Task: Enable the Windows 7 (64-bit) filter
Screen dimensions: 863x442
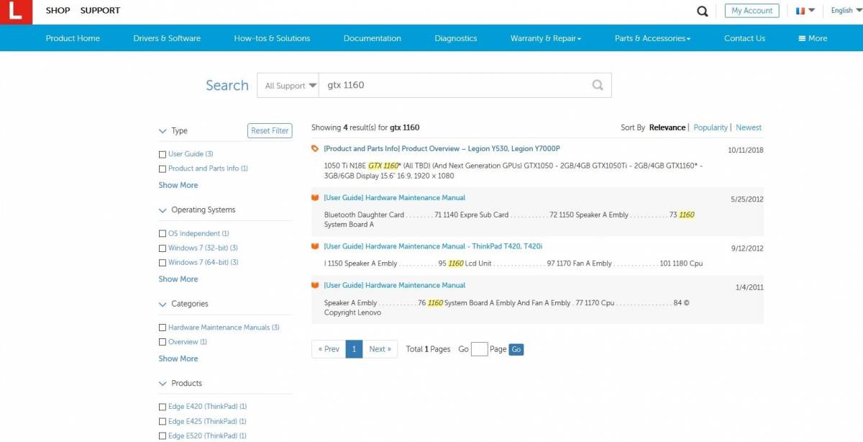Action: (163, 263)
